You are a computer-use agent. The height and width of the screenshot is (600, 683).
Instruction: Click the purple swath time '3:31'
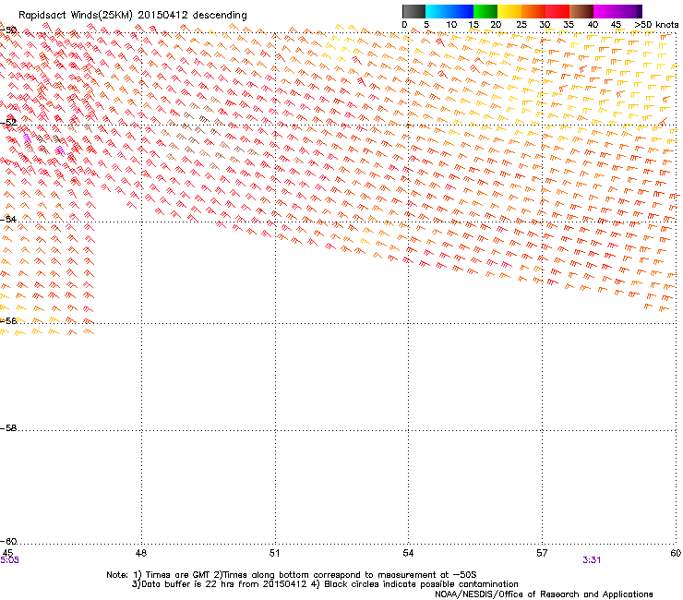pyautogui.click(x=592, y=560)
